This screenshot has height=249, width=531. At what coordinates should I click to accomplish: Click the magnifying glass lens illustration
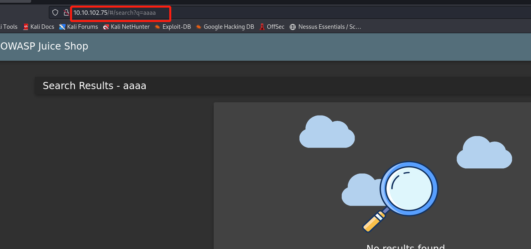(x=409, y=187)
